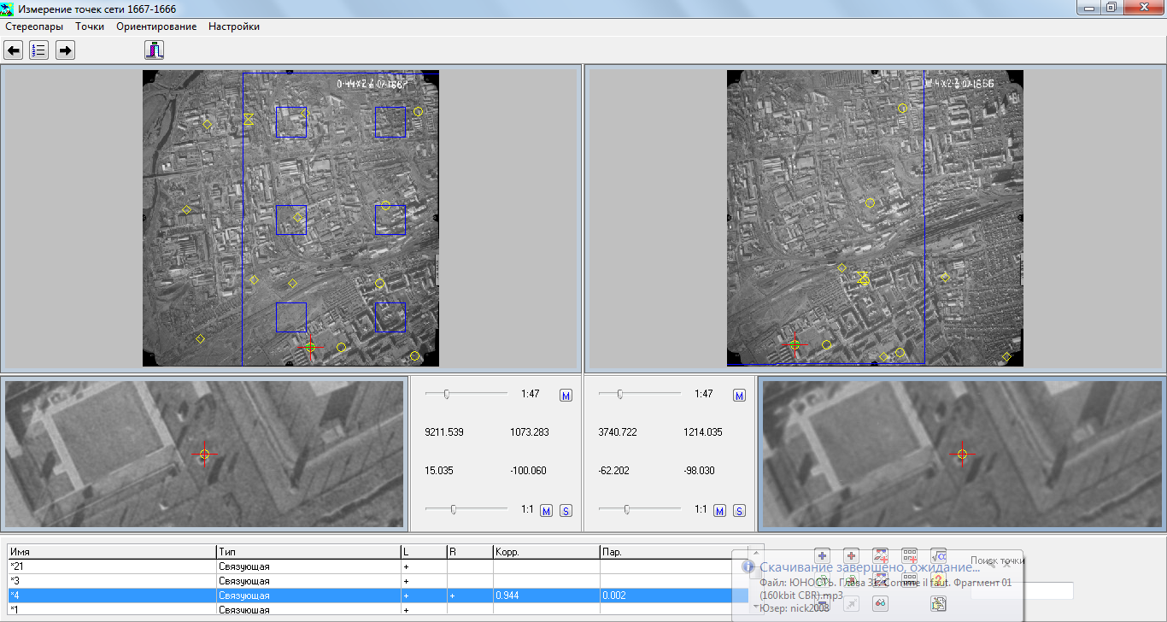Adjust the left 1:1 detail zoom slider
Screen dimensions: 1167x622
(453, 509)
